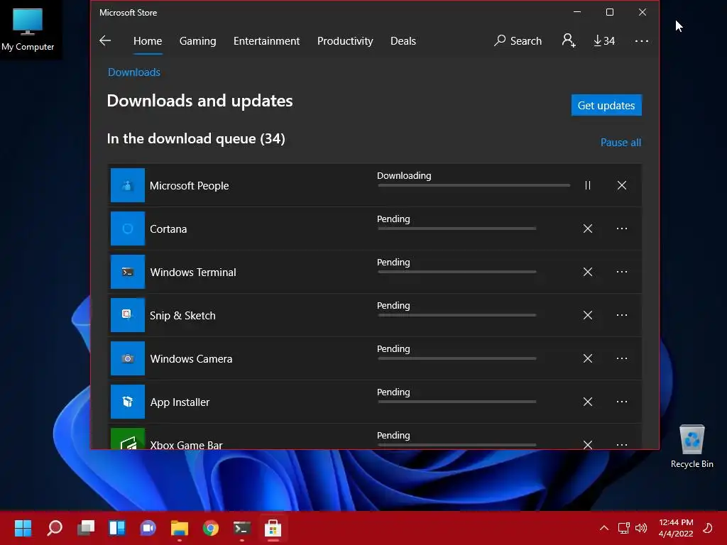
Task: Open the network tray icon
Action: tap(623, 528)
